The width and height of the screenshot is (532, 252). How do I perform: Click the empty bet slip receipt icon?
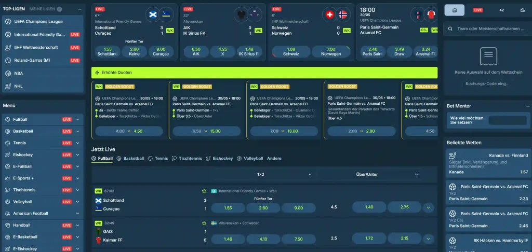(488, 57)
